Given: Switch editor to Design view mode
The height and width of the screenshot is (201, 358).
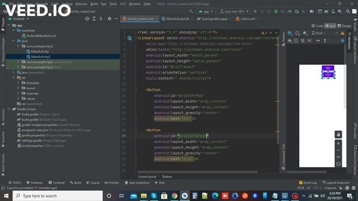Looking at the screenshot, I should [344, 26].
